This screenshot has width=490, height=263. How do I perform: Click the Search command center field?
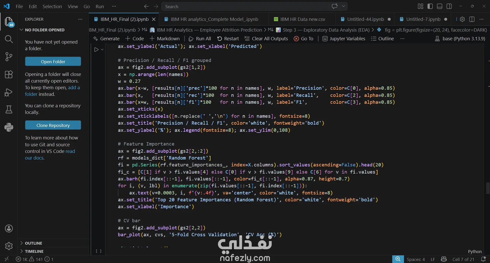(x=245, y=6)
